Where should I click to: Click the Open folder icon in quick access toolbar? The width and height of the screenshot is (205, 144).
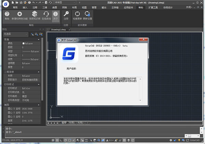pos(17,2)
